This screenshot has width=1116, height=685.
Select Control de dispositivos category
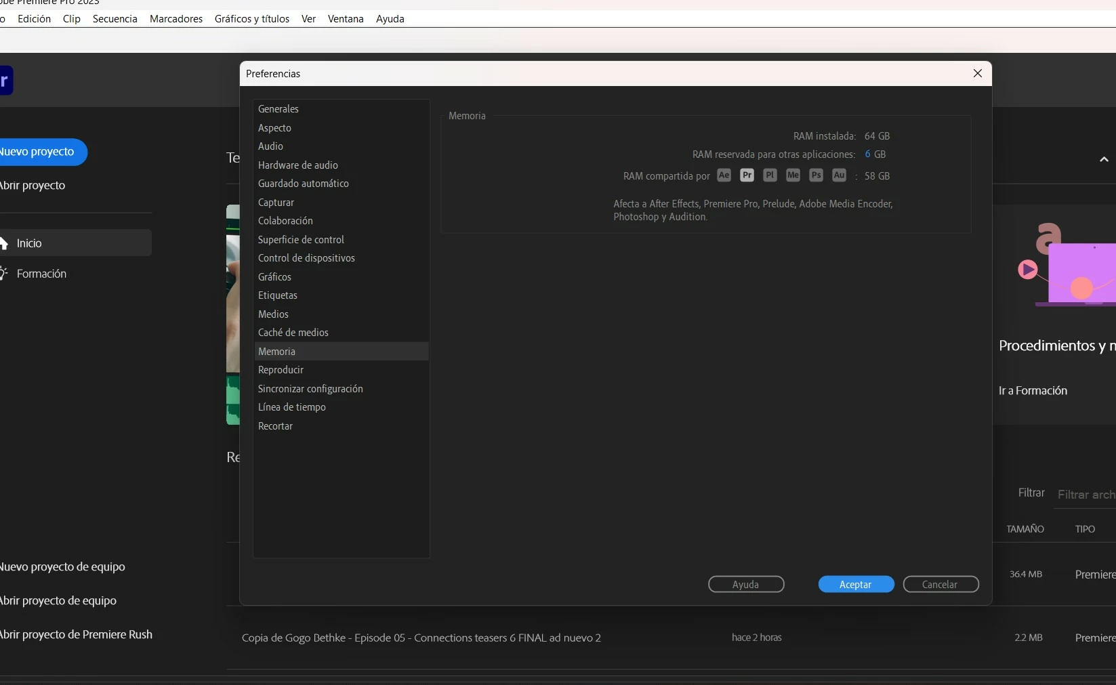(342, 258)
